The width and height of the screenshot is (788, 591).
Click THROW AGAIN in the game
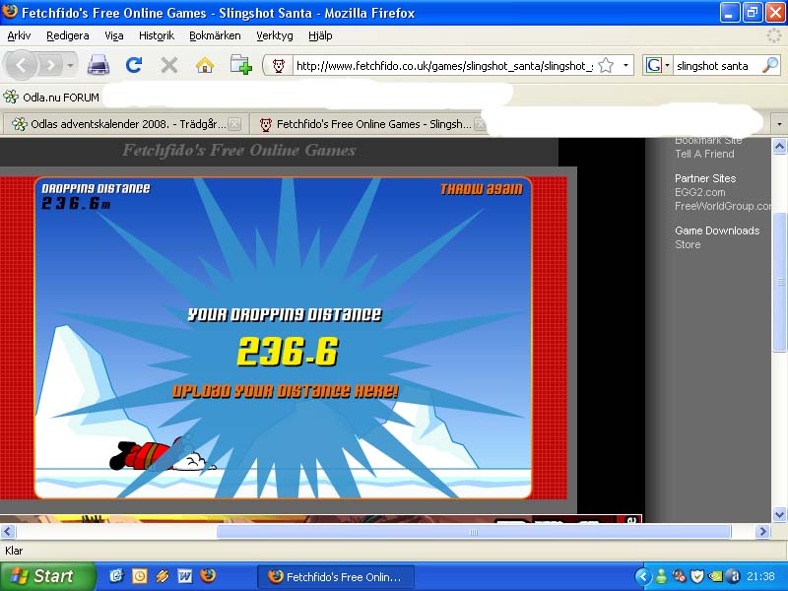[481, 189]
